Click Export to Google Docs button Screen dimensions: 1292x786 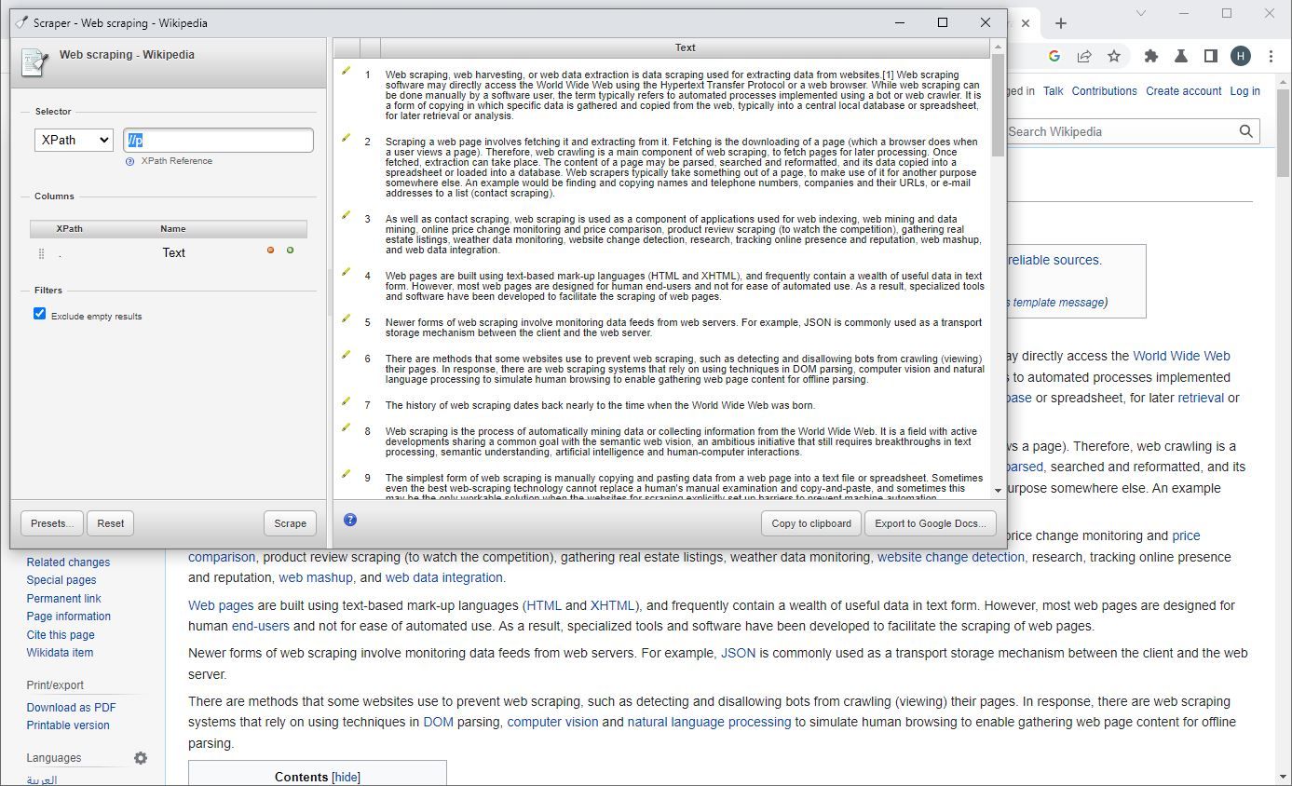point(931,523)
